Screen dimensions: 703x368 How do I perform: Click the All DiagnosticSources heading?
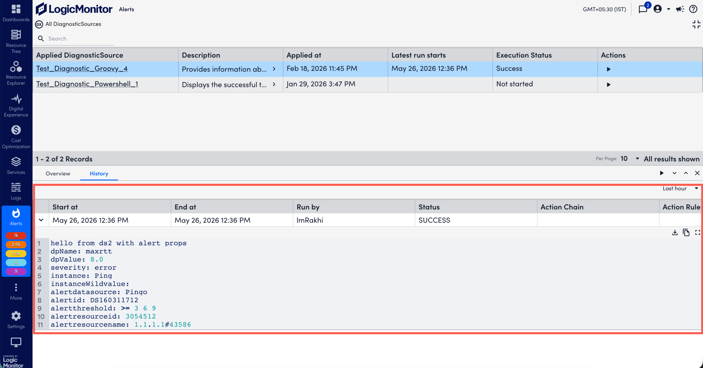point(73,24)
